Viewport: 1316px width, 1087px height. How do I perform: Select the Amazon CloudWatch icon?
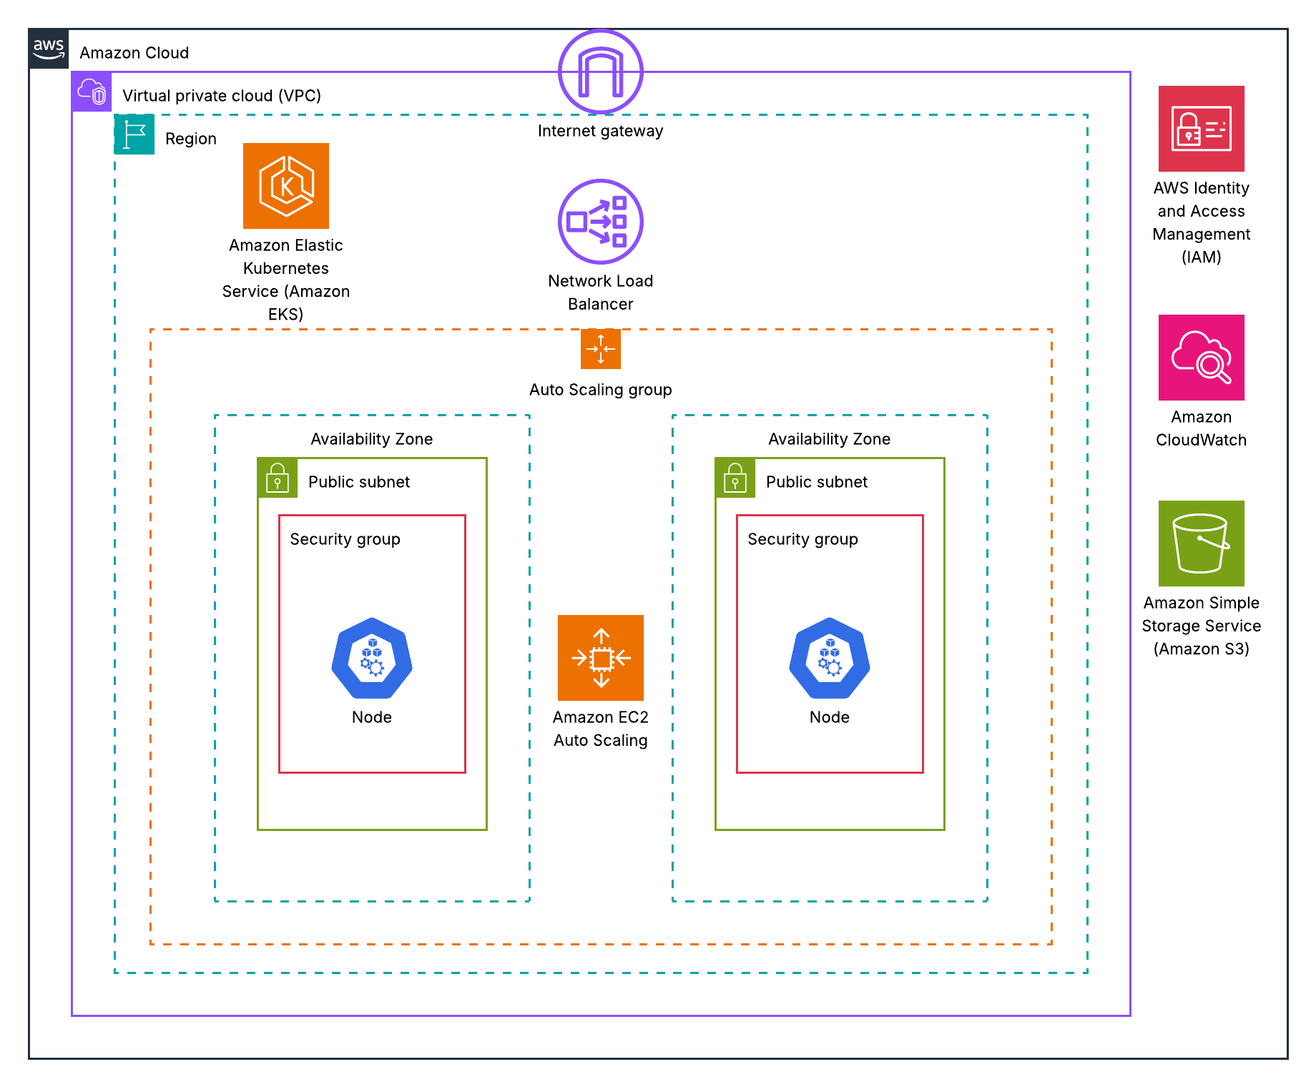[x=1202, y=358]
